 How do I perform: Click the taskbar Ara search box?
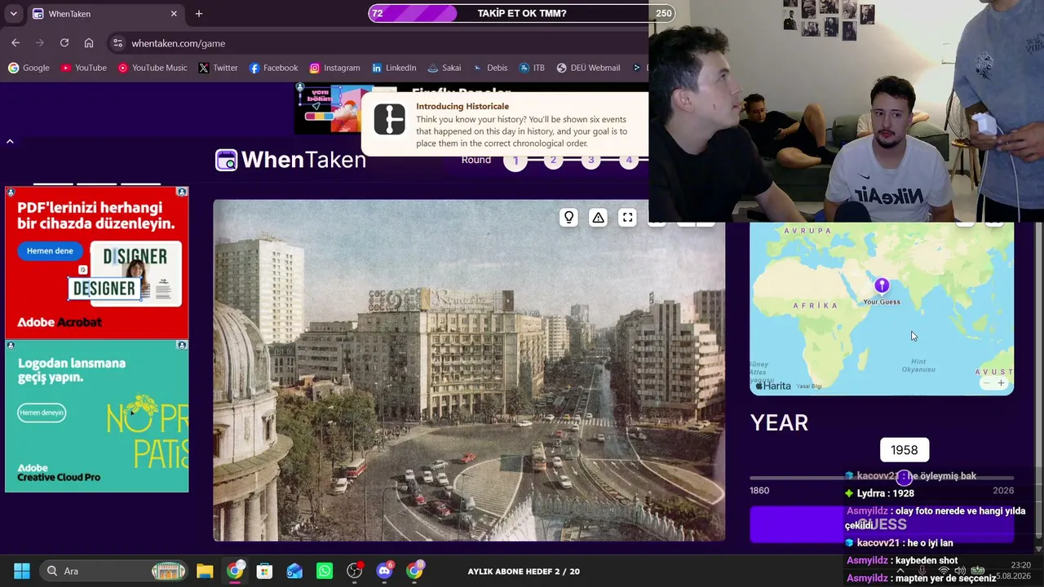pos(114,571)
